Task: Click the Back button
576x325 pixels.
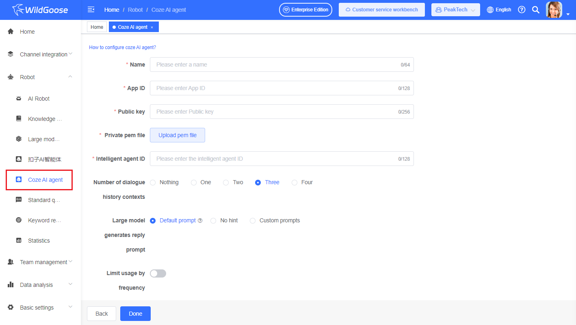Action: tap(102, 314)
